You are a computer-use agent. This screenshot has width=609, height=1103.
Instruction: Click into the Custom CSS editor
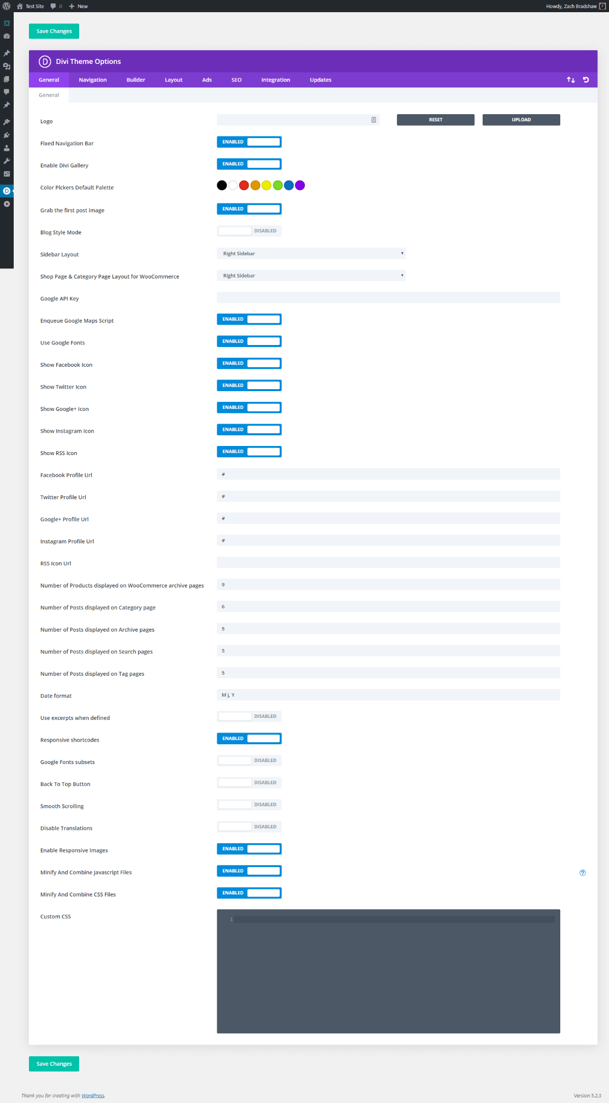coord(388,971)
